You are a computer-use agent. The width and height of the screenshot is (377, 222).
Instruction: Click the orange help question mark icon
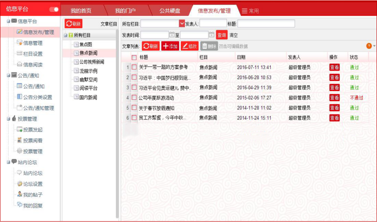point(369,46)
